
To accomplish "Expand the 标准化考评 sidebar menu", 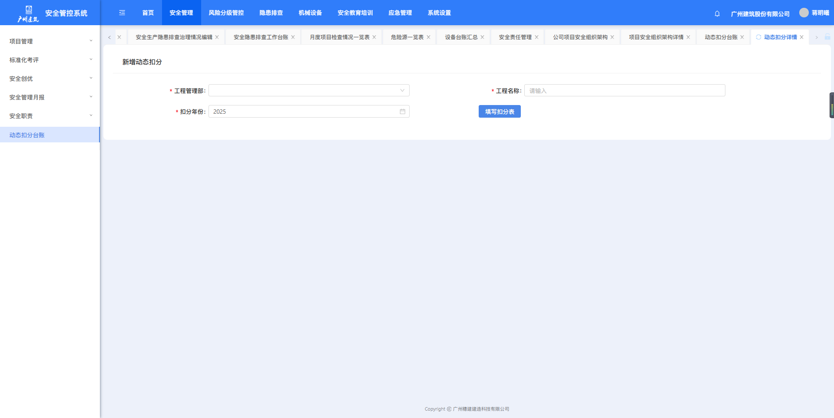I will (50, 60).
